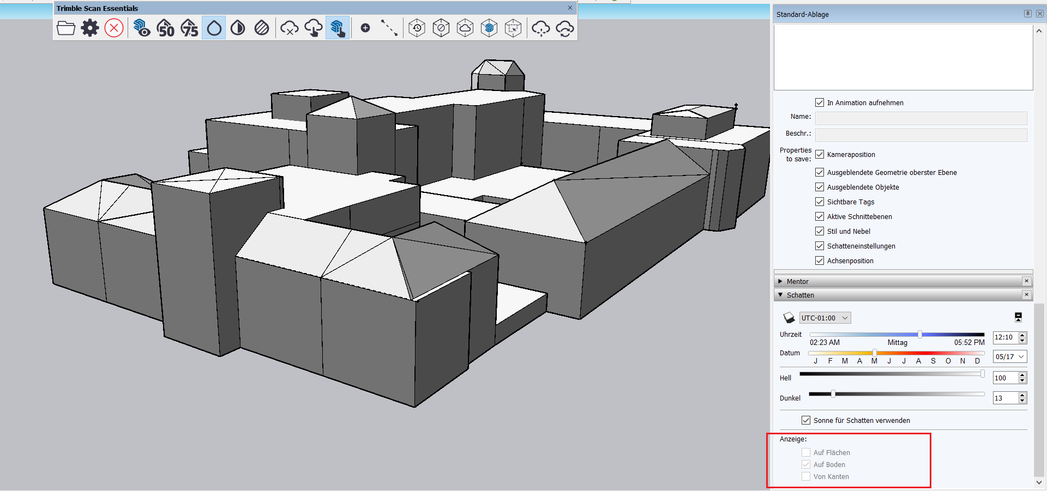Disable Sonne für Schatten verwenden
This screenshot has height=491, width=1047.
pos(806,420)
